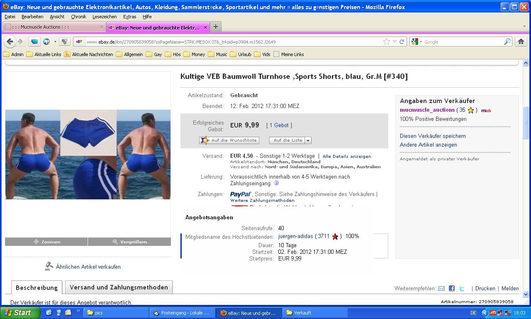Open the Google search engine selector dropdown
531x319 pixels.
[417, 42]
